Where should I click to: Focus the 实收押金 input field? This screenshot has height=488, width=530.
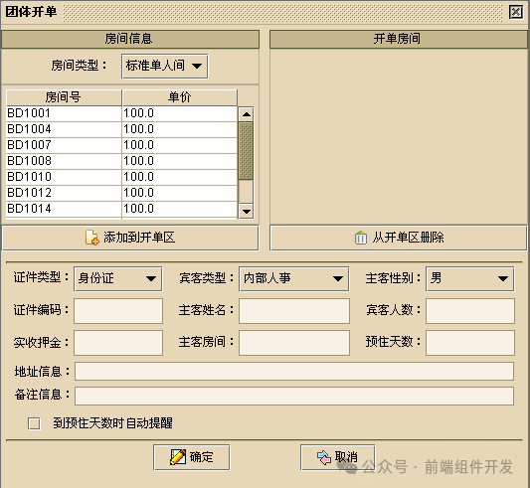pyautogui.click(x=118, y=343)
